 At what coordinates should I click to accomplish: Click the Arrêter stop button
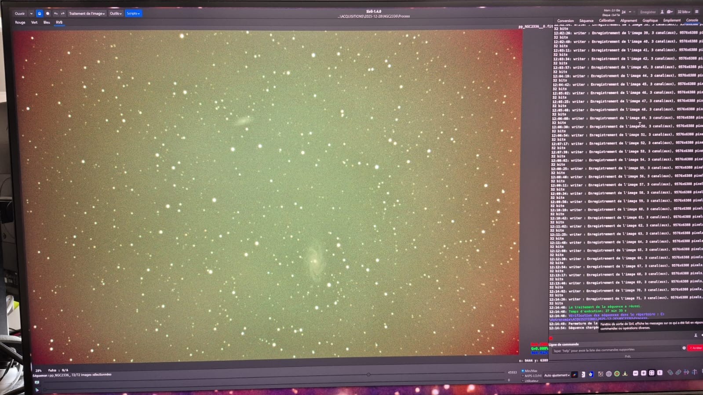coord(696,348)
